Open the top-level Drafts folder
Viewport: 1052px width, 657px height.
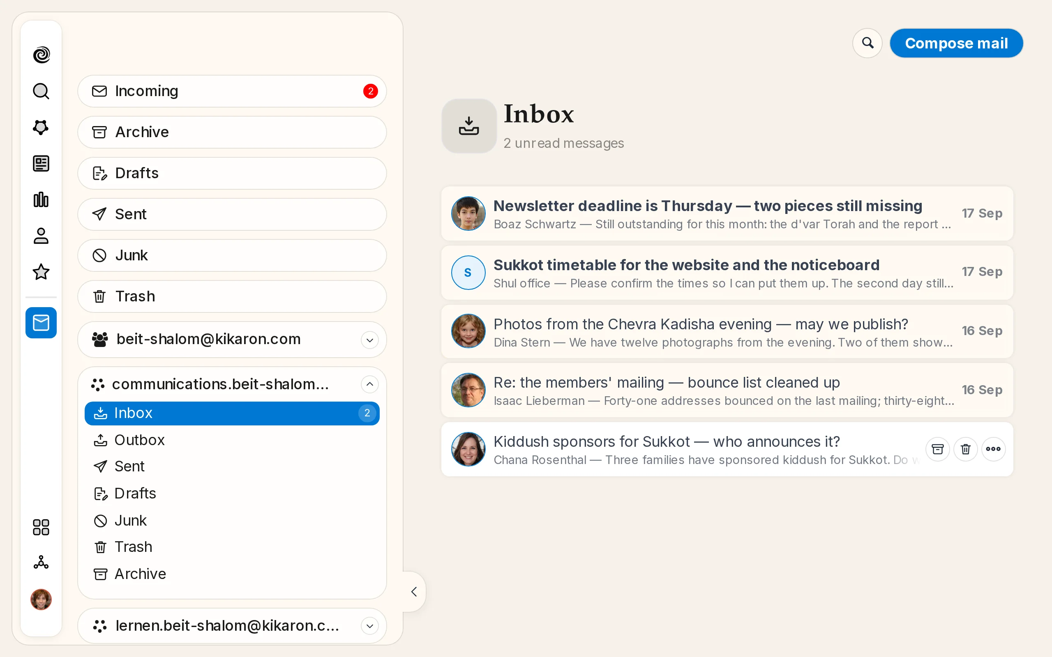point(232,173)
